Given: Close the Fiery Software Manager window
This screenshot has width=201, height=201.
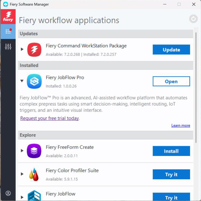Looking at the screenshot, I should pyautogui.click(x=194, y=4).
